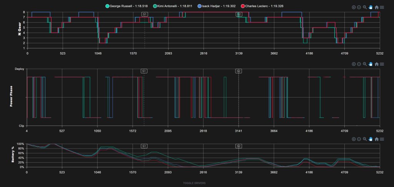Open the hamburger menu of Battery % chart
The width and height of the screenshot is (394, 187).
[382, 139]
